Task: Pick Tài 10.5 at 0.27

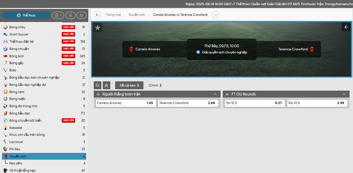Action: click(x=255, y=103)
